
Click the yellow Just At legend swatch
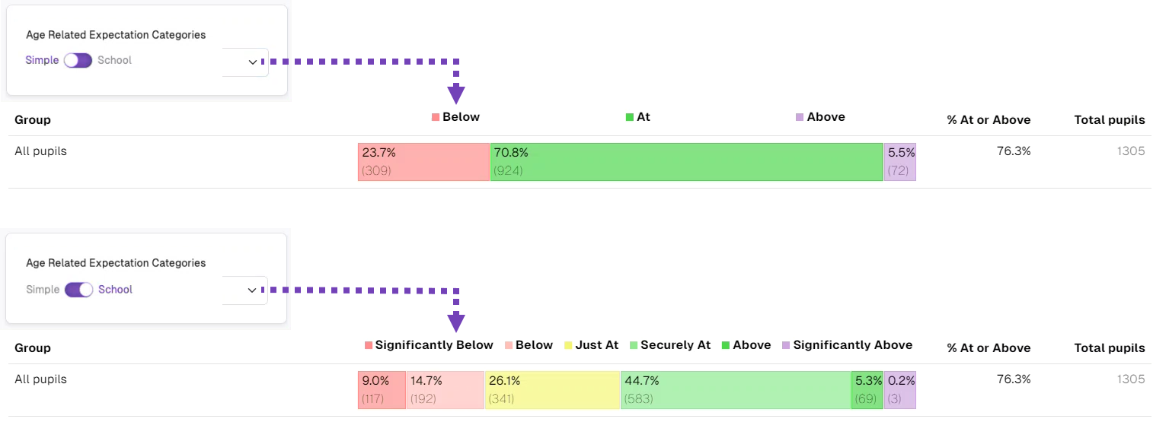point(568,346)
